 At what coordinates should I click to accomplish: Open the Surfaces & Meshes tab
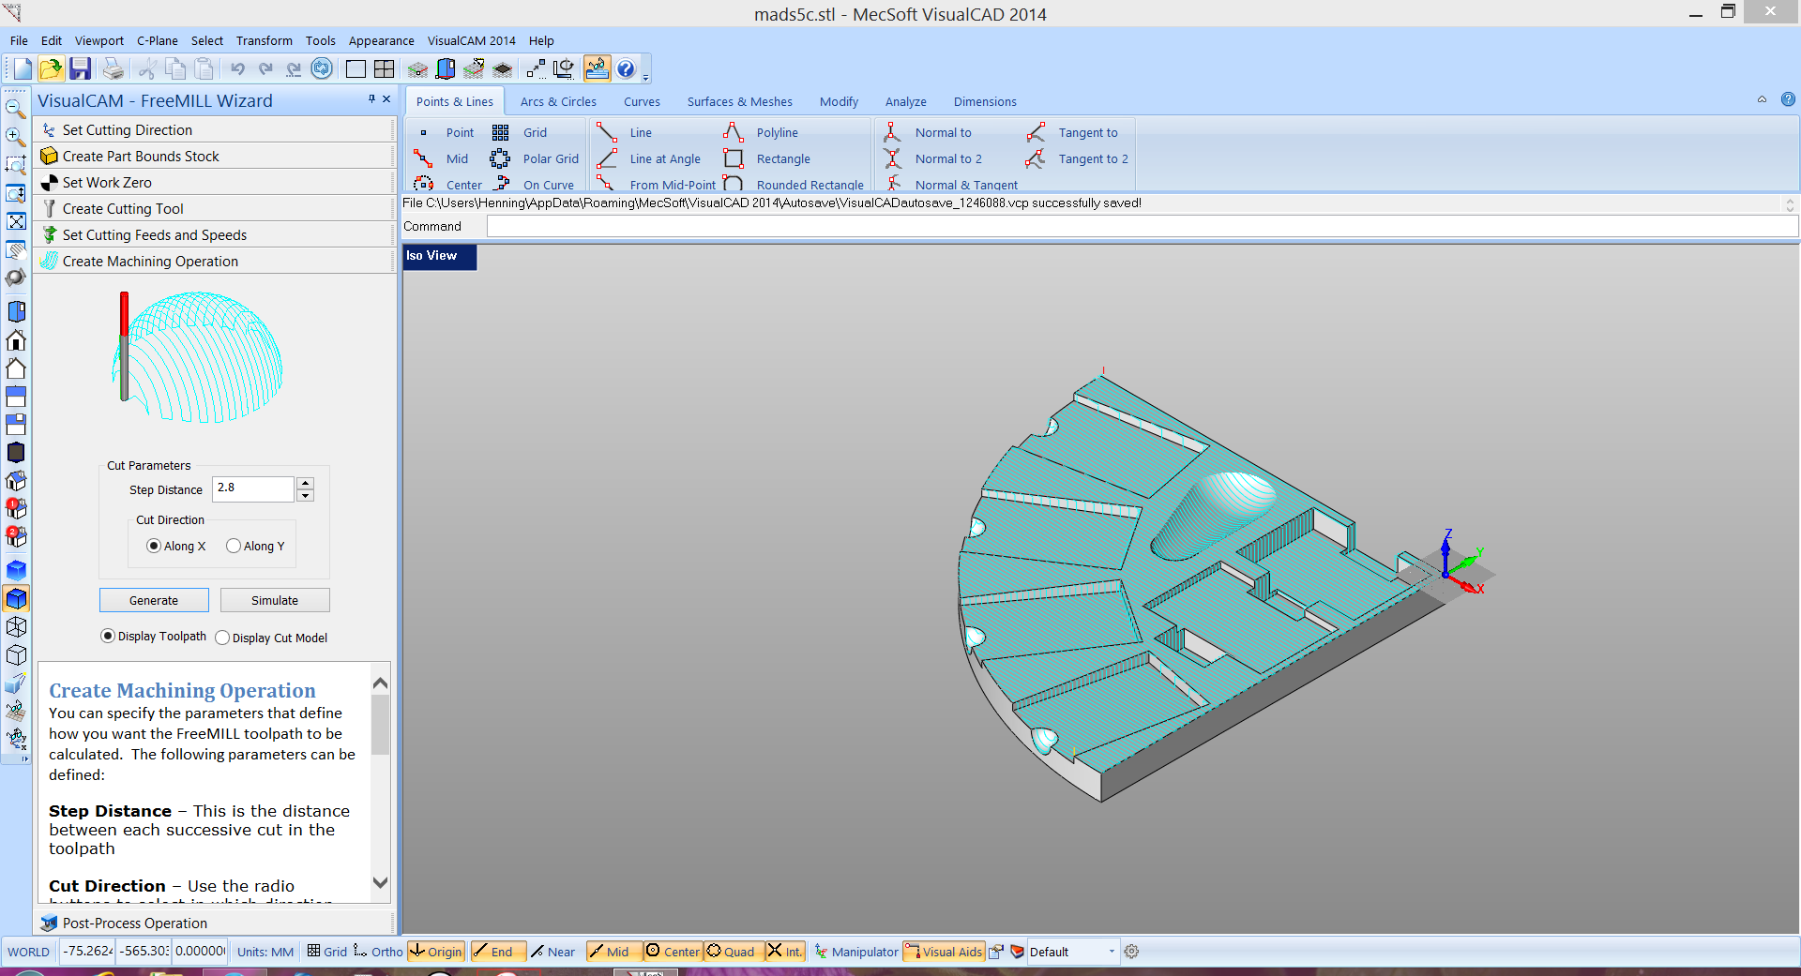pyautogui.click(x=739, y=102)
